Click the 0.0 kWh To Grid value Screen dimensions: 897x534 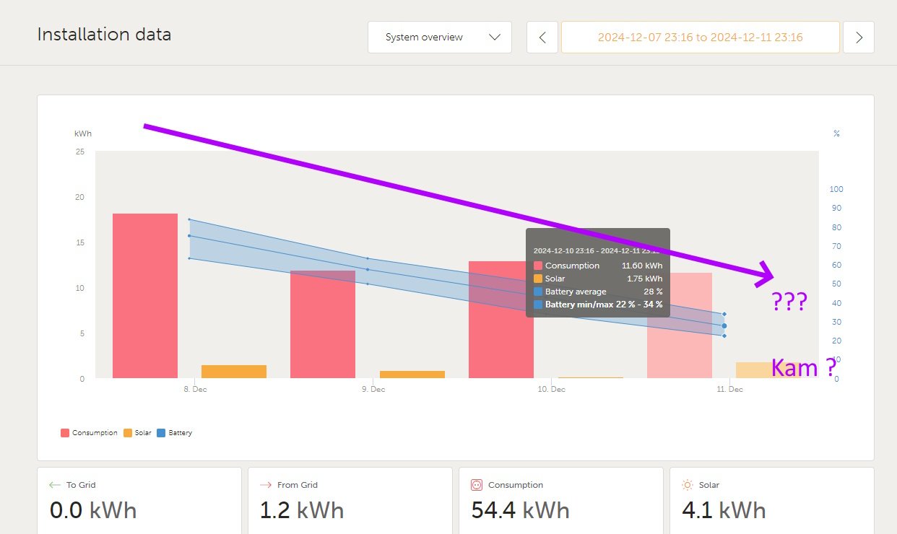click(93, 510)
